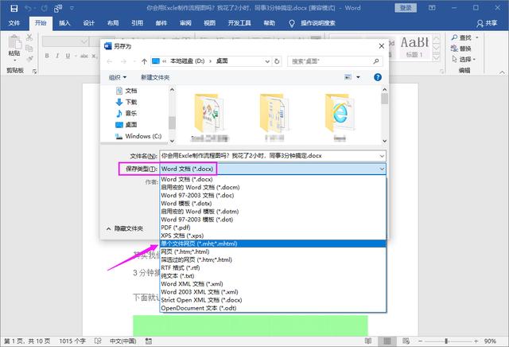Collapse the ribbon with the arrow icon
The height and width of the screenshot is (347, 509).
502,72
